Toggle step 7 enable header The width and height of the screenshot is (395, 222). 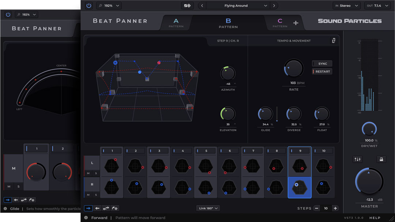253,151
